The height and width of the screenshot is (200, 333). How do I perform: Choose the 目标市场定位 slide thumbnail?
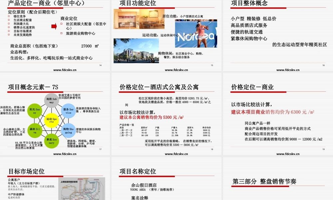(x=55, y=179)
